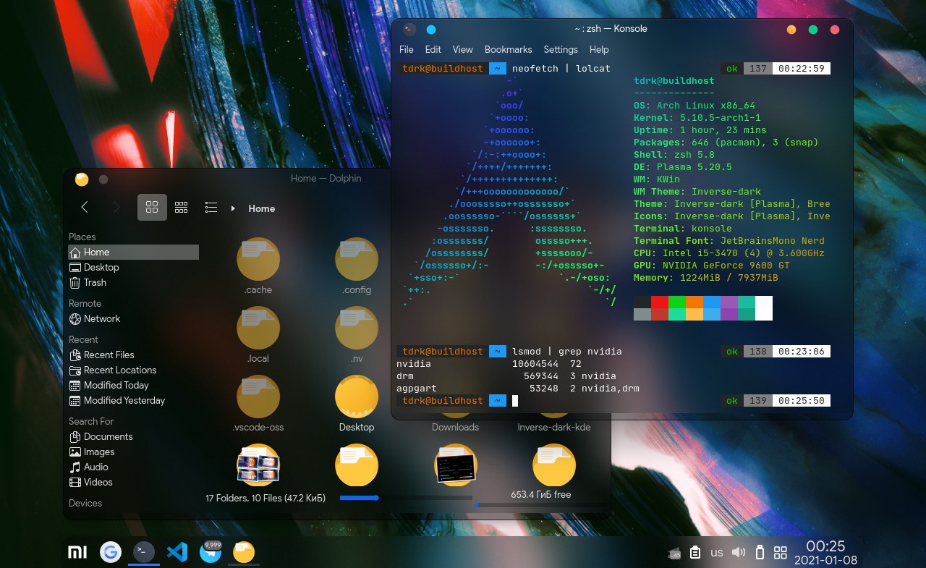The width and height of the screenshot is (926, 568).
Task: Select the .nv folder
Action: click(357, 328)
